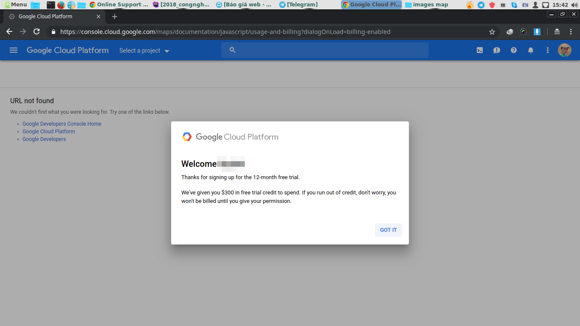Open the send feedback icon
This screenshot has height=326, width=580.
pyautogui.click(x=497, y=50)
